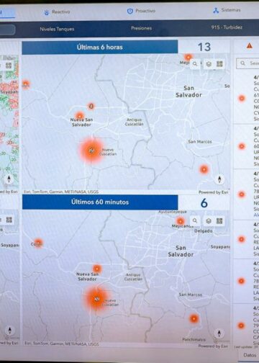259x363 pixels.
Task: Click the large Nuevo Cuscatlán cluster on the 60 minutos map
Action: point(96,299)
